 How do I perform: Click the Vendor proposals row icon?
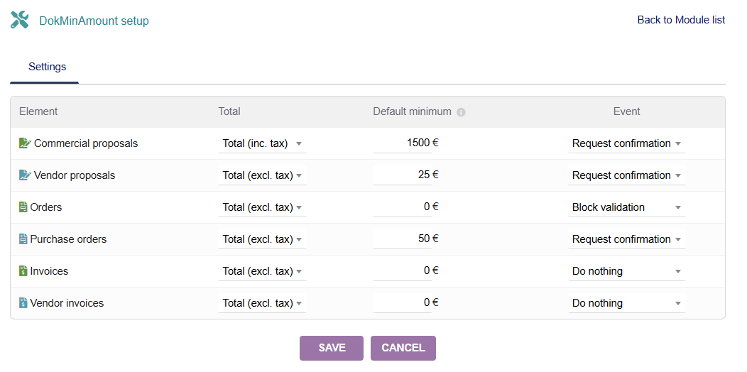click(x=25, y=175)
